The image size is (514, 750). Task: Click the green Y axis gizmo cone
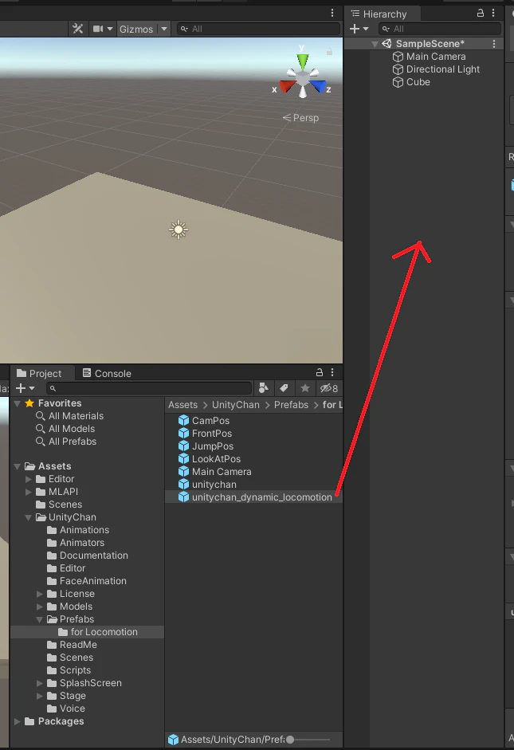click(302, 61)
